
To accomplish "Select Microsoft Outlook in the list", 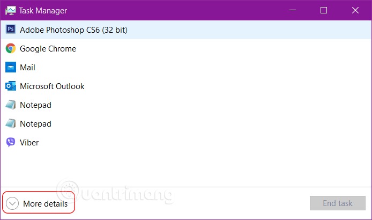I will click(186, 86).
